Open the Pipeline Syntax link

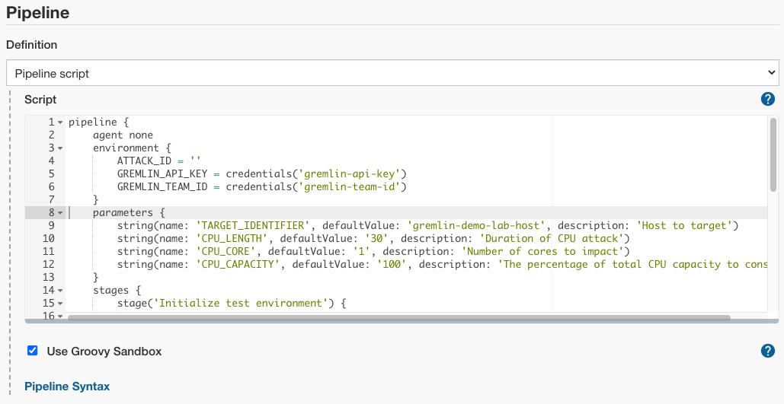67,386
